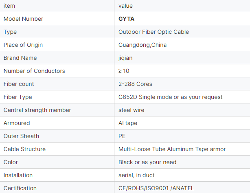Click the 2-288 Cores fiber count value
This screenshot has width=250, height=193.
pos(135,84)
